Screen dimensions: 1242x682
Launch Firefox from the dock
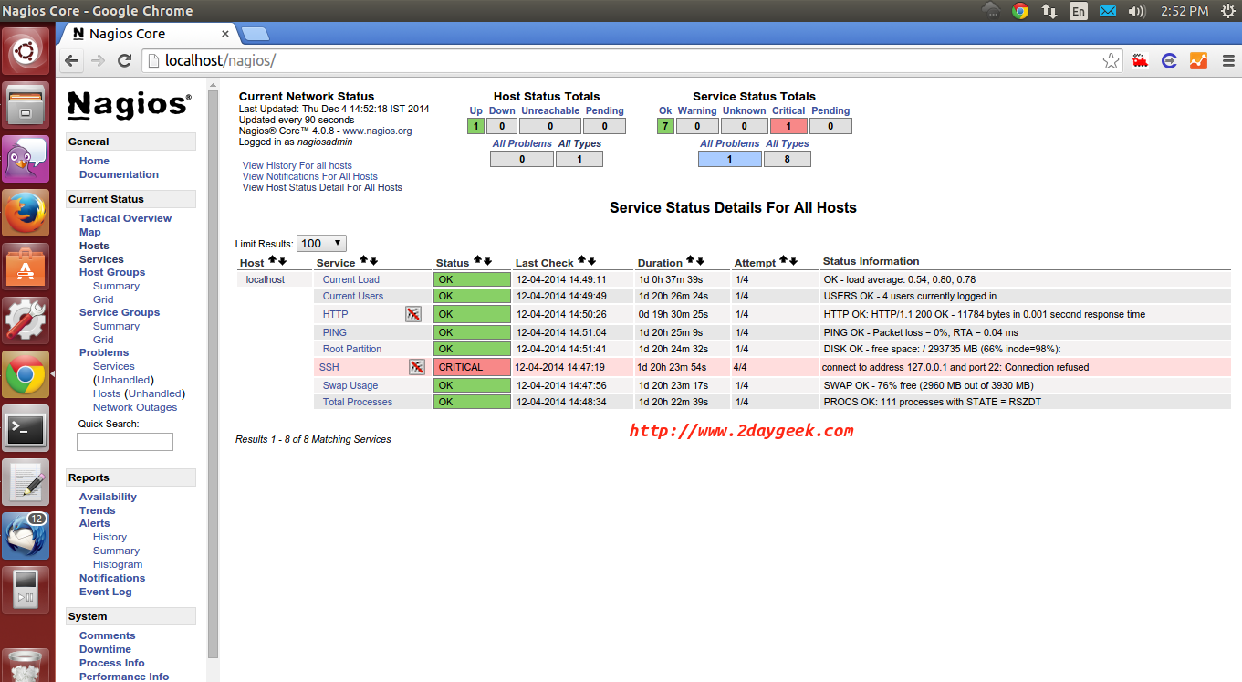26,213
